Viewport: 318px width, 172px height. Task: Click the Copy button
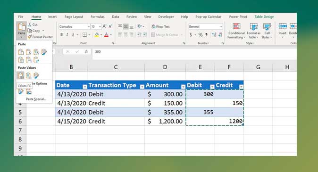34,31
